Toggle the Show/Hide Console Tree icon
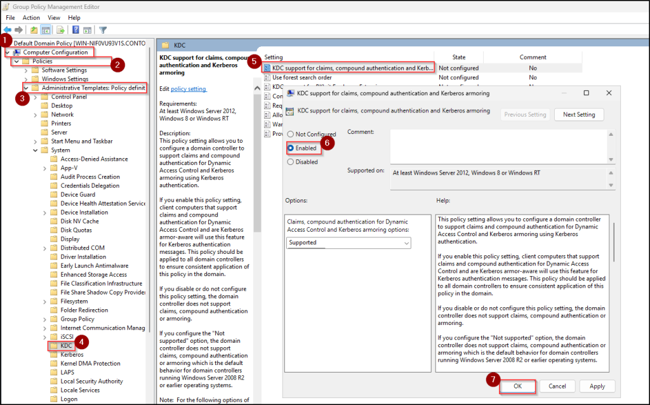650x405 pixels. coord(46,30)
